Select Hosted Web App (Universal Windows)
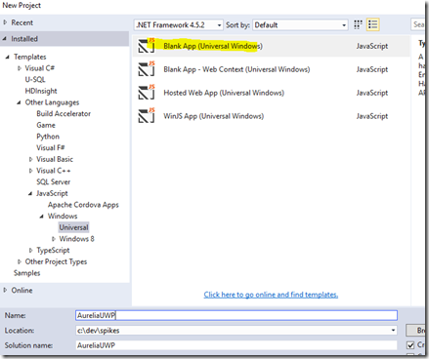The height and width of the screenshot is (359, 429). [224, 93]
